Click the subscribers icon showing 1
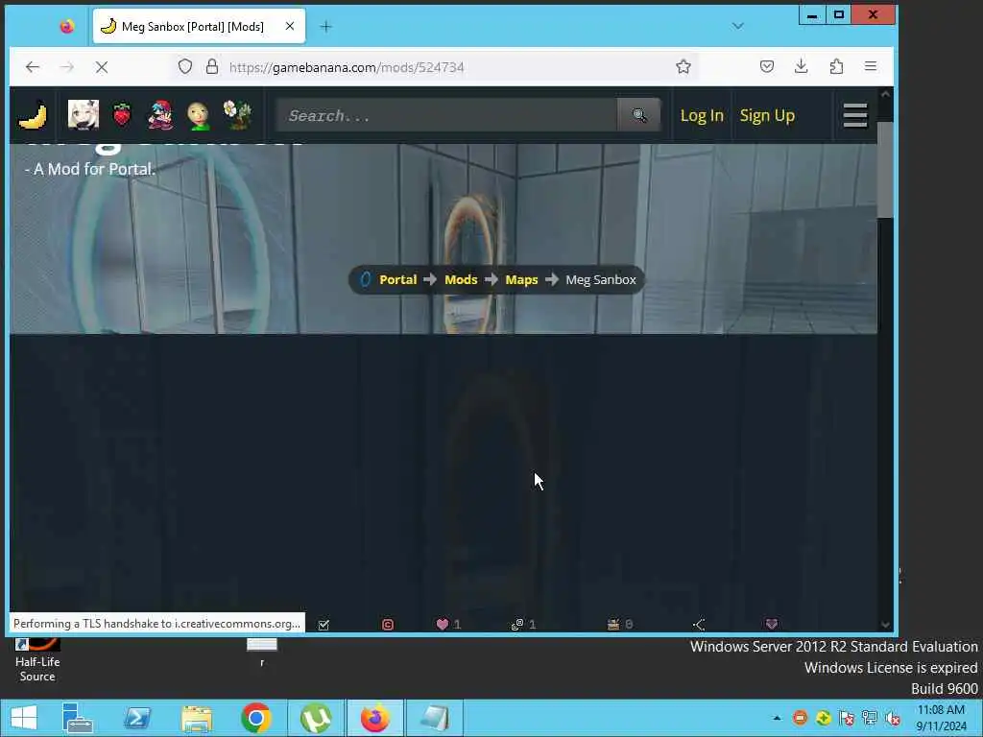The image size is (983, 737). pos(517,624)
